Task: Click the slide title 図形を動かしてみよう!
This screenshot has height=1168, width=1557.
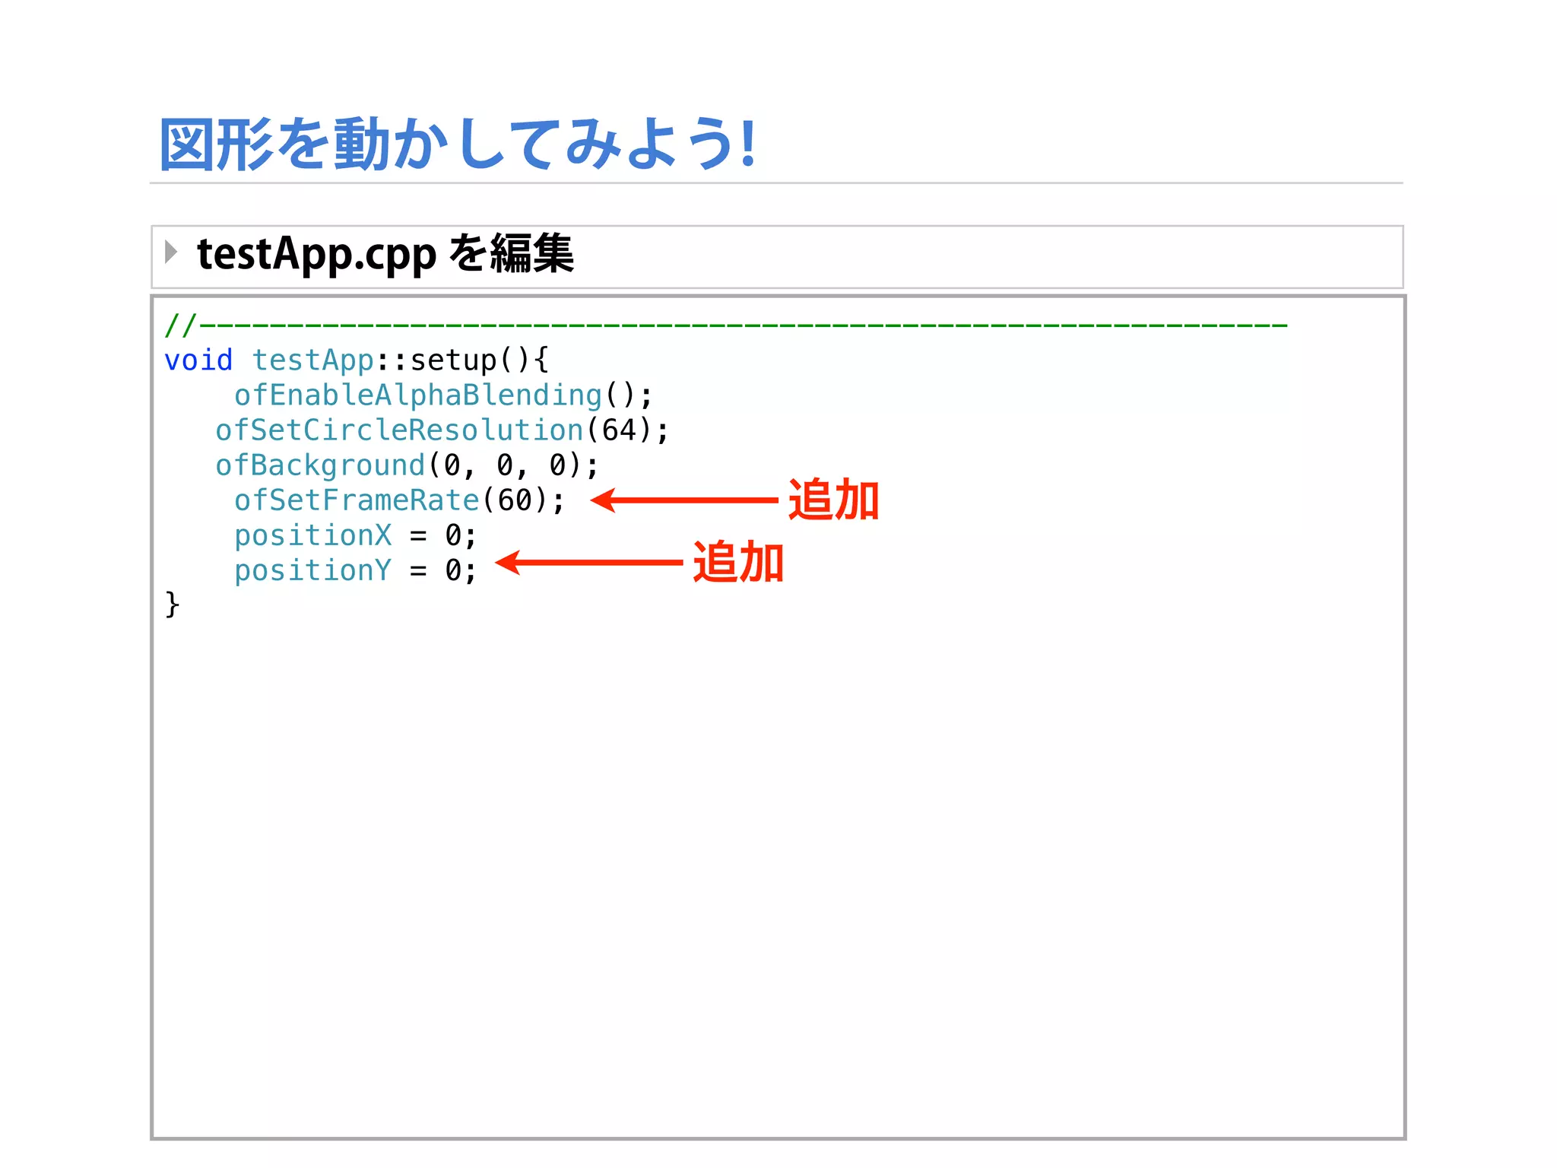Action: [458, 144]
